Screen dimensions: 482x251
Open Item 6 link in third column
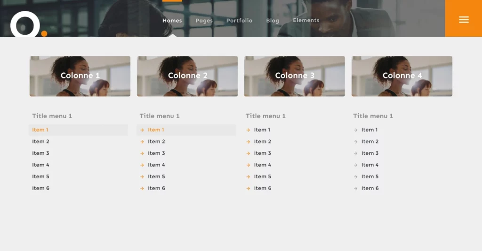click(x=263, y=189)
